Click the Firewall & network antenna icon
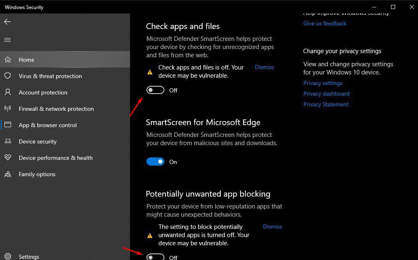Screen dimensions: 418x260 (x=8, y=108)
